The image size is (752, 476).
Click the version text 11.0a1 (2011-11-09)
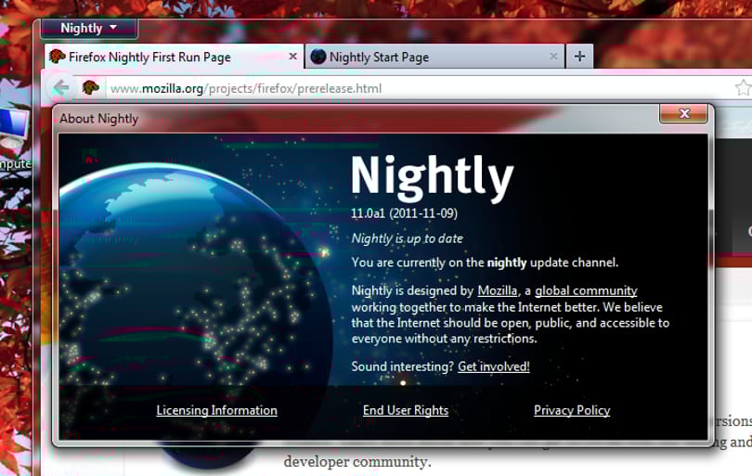coord(404,213)
